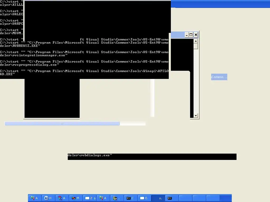Click the leftmost A taskbar button
270x202 pixels.
pyautogui.click(x=35, y=198)
